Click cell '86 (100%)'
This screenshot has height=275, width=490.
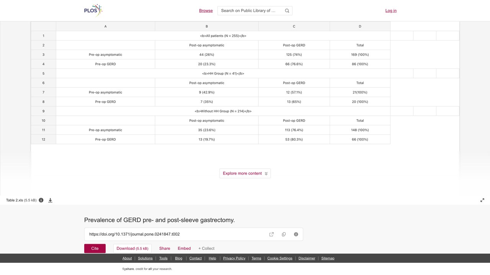pos(360,64)
